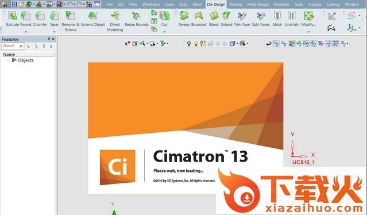Open the Catalog menu
Screen dimensions: 367x215
(x=333, y=4)
